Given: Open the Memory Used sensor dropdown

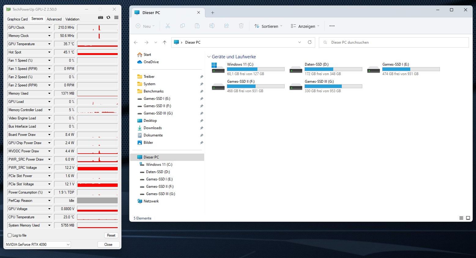Looking at the screenshot, I should point(49,93).
